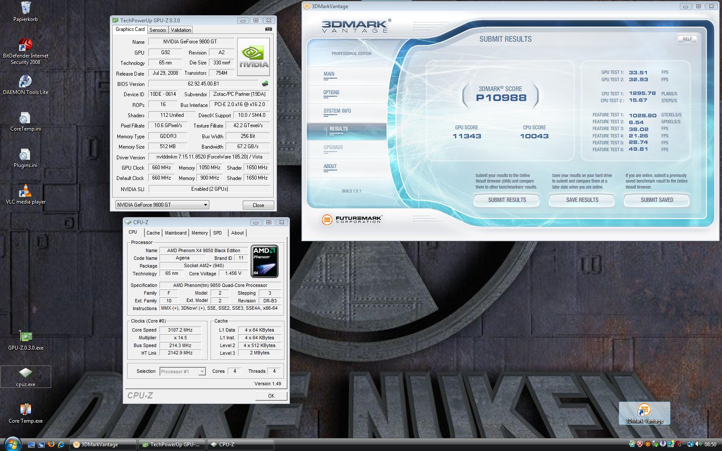Viewport: 722px width, 451px height.
Task: Switch to 3DMarkVantage taskbar button
Action: coord(104,445)
